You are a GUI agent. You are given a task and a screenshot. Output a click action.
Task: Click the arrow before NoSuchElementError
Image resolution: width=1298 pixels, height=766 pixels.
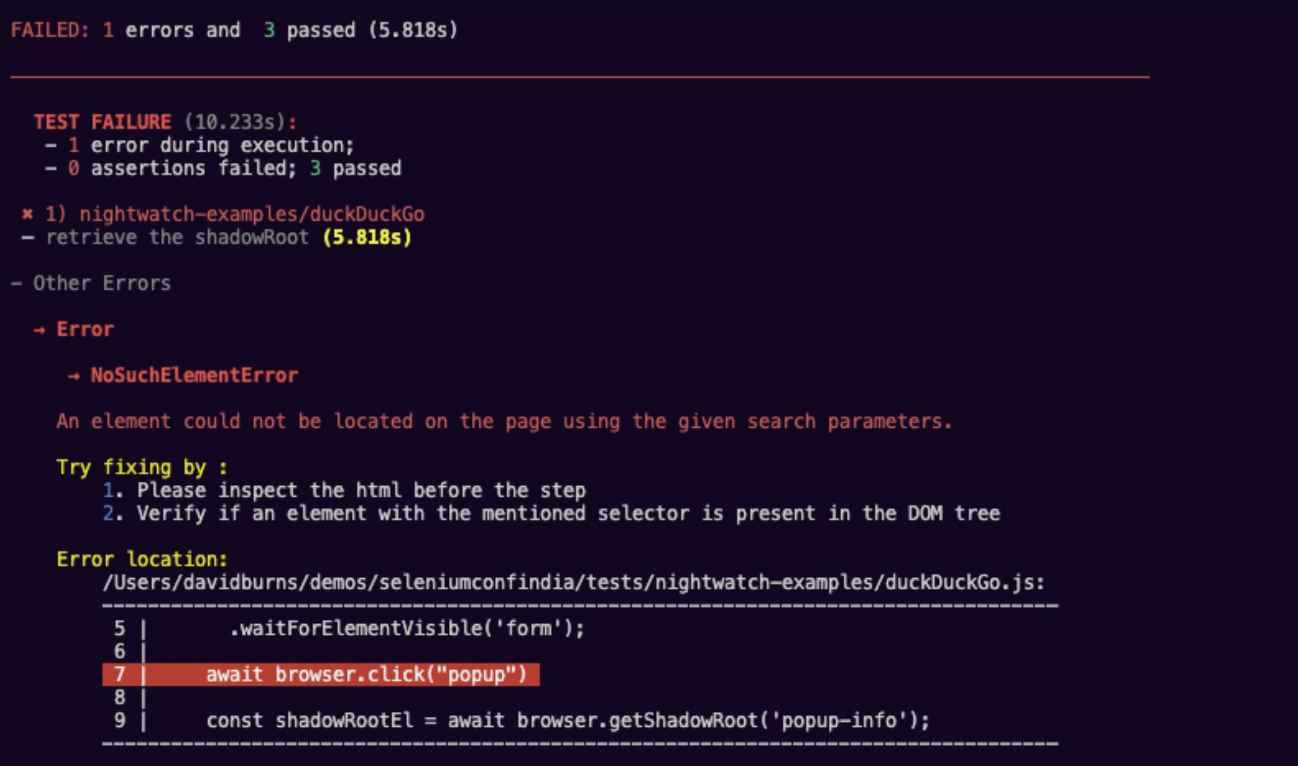(74, 376)
